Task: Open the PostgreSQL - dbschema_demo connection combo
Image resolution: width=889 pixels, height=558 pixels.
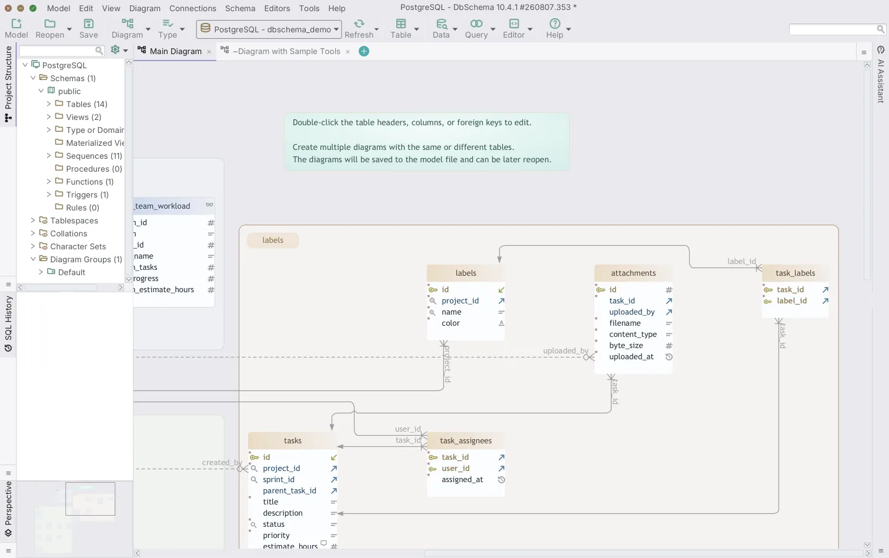Action: 269,29
